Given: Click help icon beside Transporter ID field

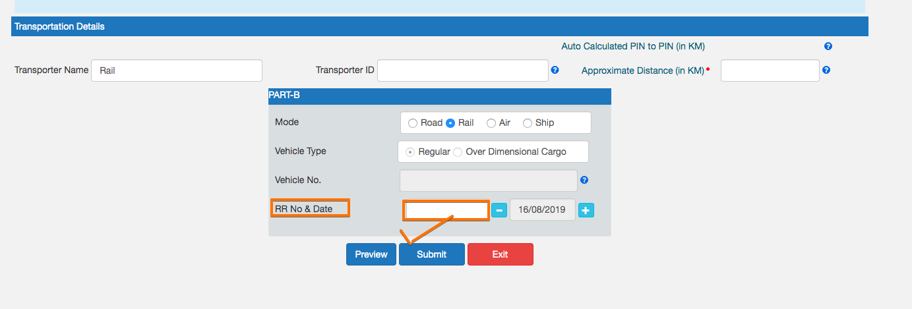Looking at the screenshot, I should tap(555, 70).
